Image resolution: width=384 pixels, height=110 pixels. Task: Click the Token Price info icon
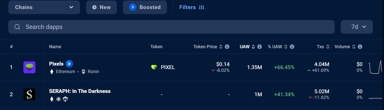tap(227, 47)
